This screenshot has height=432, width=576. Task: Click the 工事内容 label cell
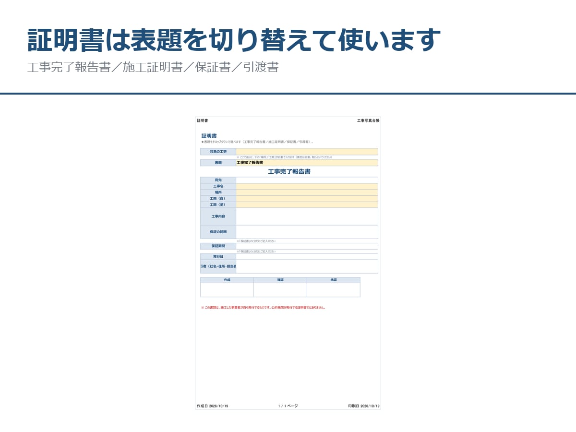coord(218,216)
